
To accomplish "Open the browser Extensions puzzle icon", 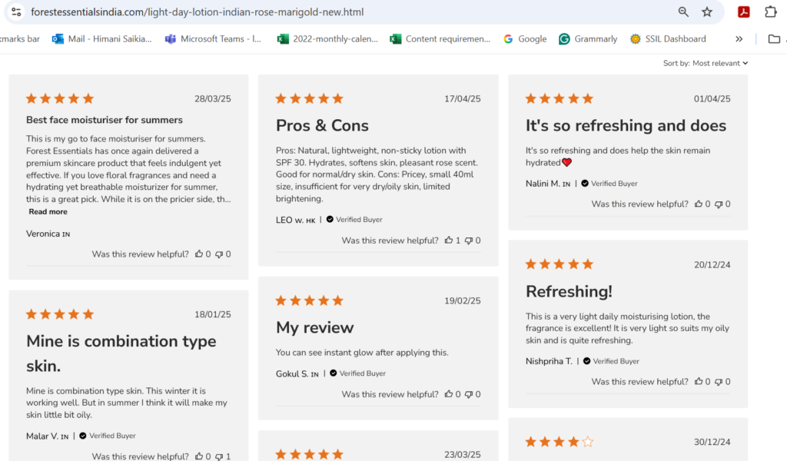I will tap(770, 12).
